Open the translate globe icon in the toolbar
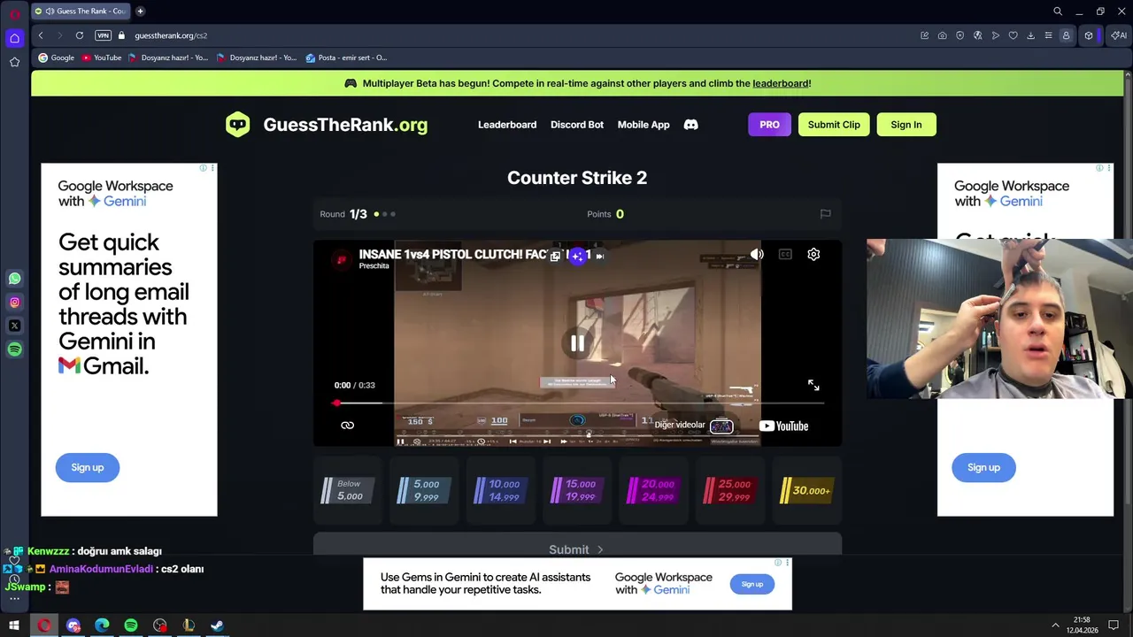 977,35
